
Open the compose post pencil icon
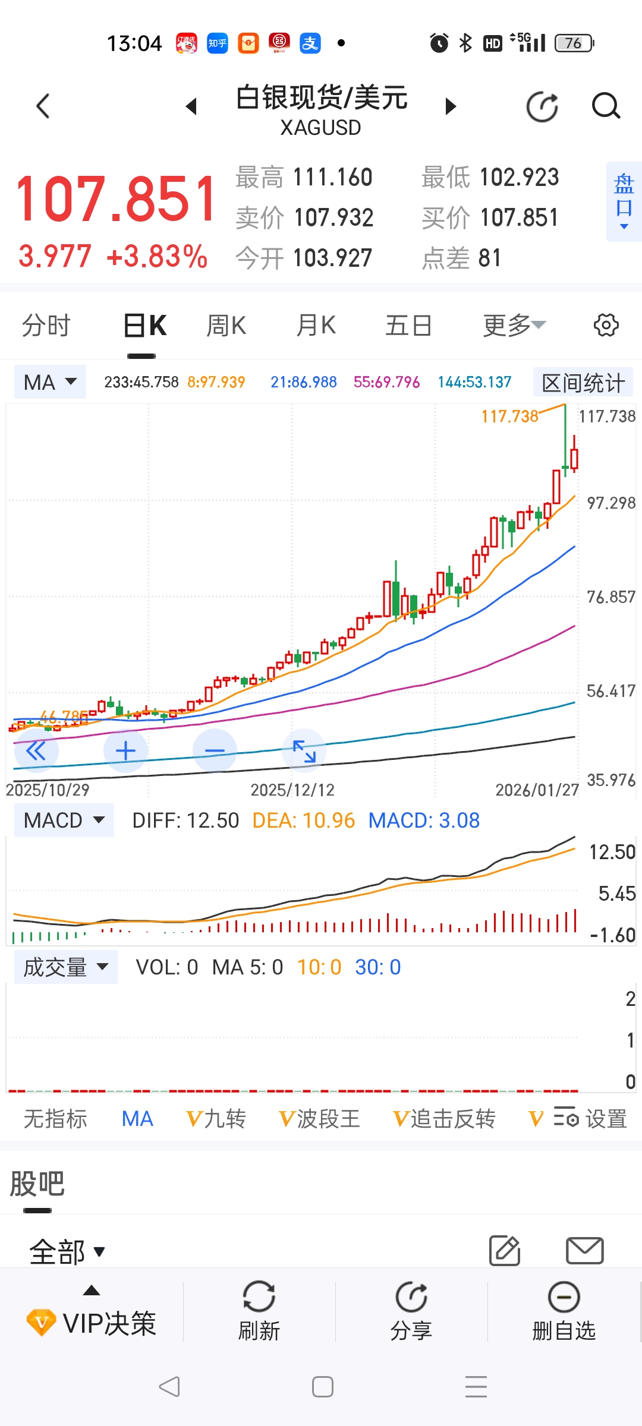[505, 1251]
